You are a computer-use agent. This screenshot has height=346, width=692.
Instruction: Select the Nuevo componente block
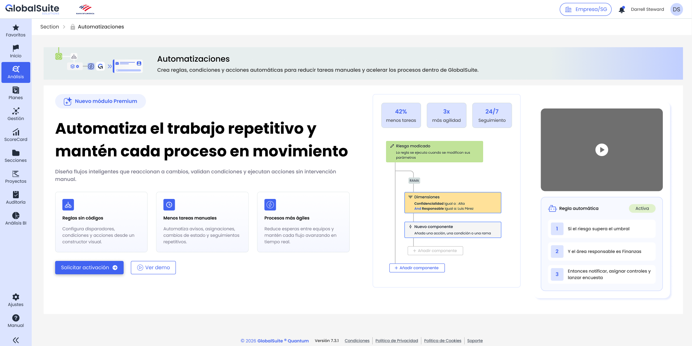click(x=453, y=230)
